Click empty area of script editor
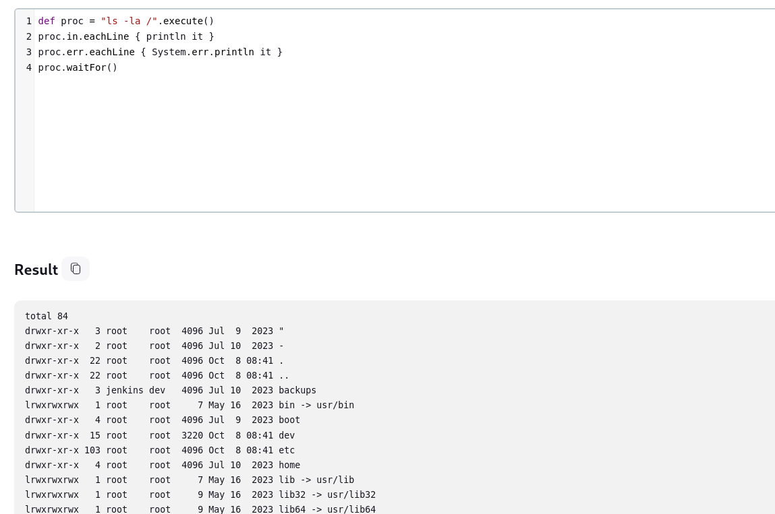Image resolution: width=775 pixels, height=514 pixels. [405, 148]
